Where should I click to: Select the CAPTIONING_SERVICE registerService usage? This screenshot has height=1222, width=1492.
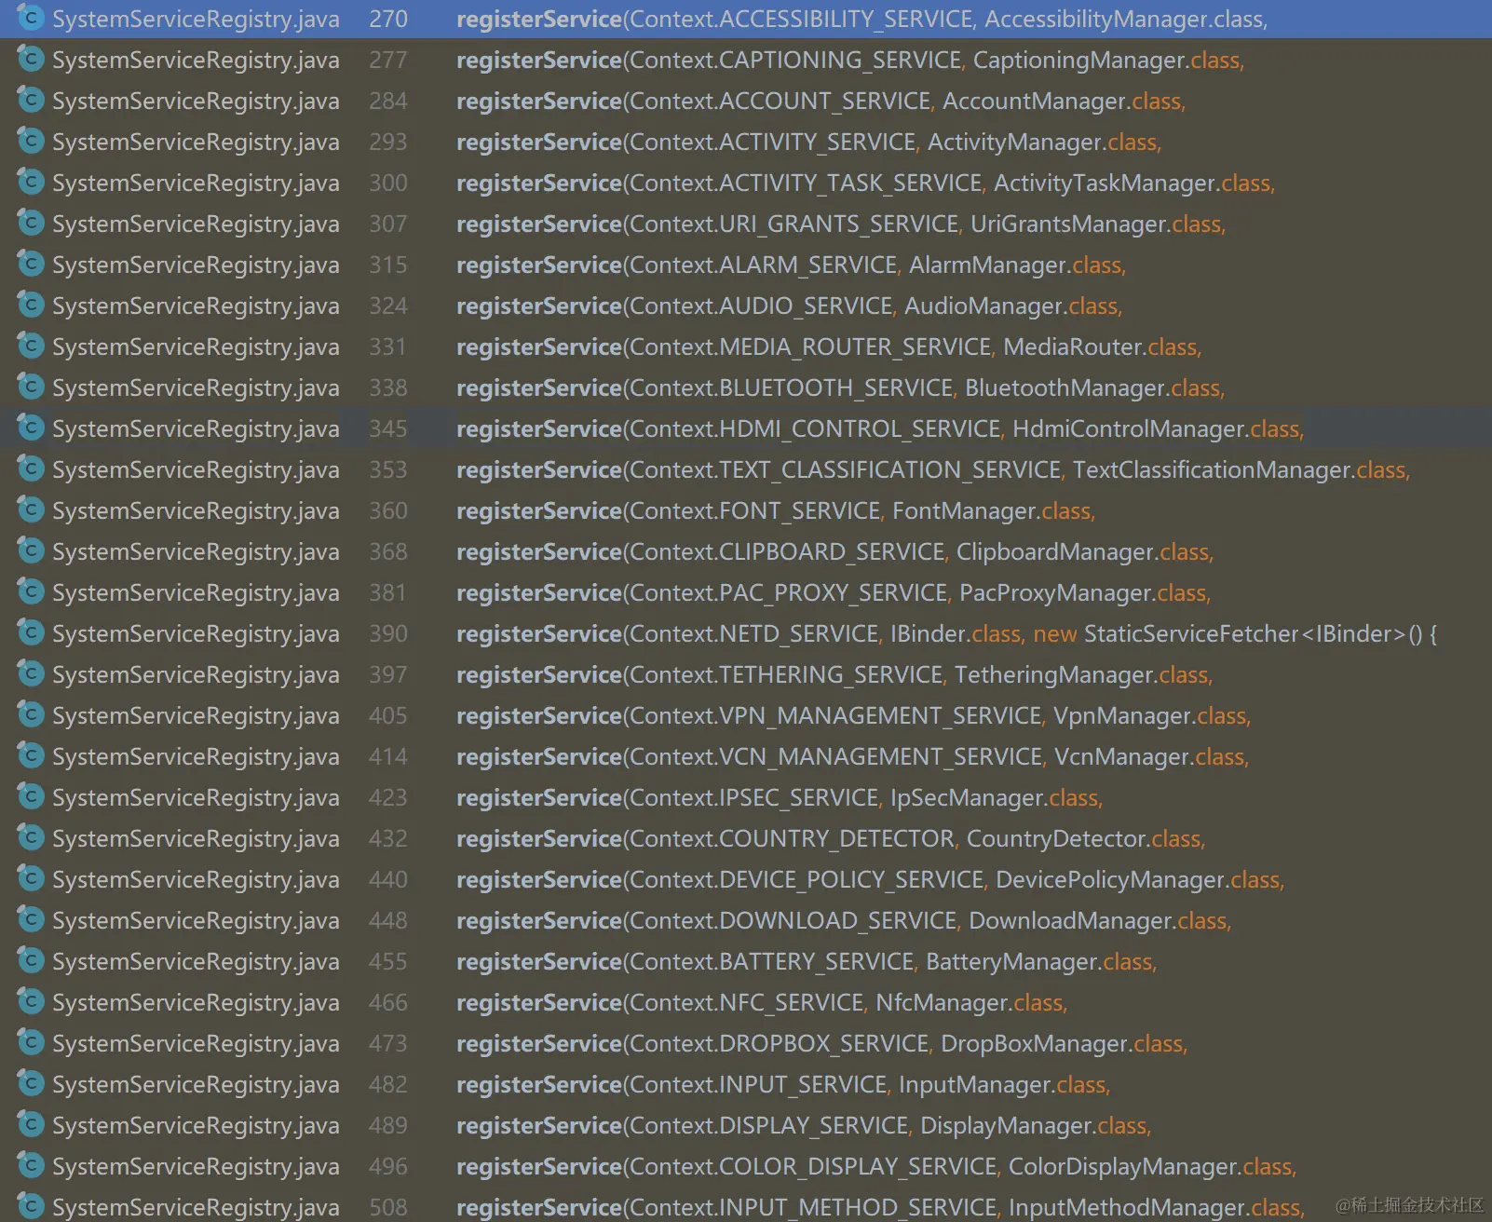point(850,61)
